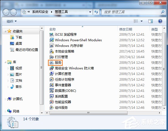Refresh the folder via address bar button
This screenshot has width=168, height=131.
96,12
